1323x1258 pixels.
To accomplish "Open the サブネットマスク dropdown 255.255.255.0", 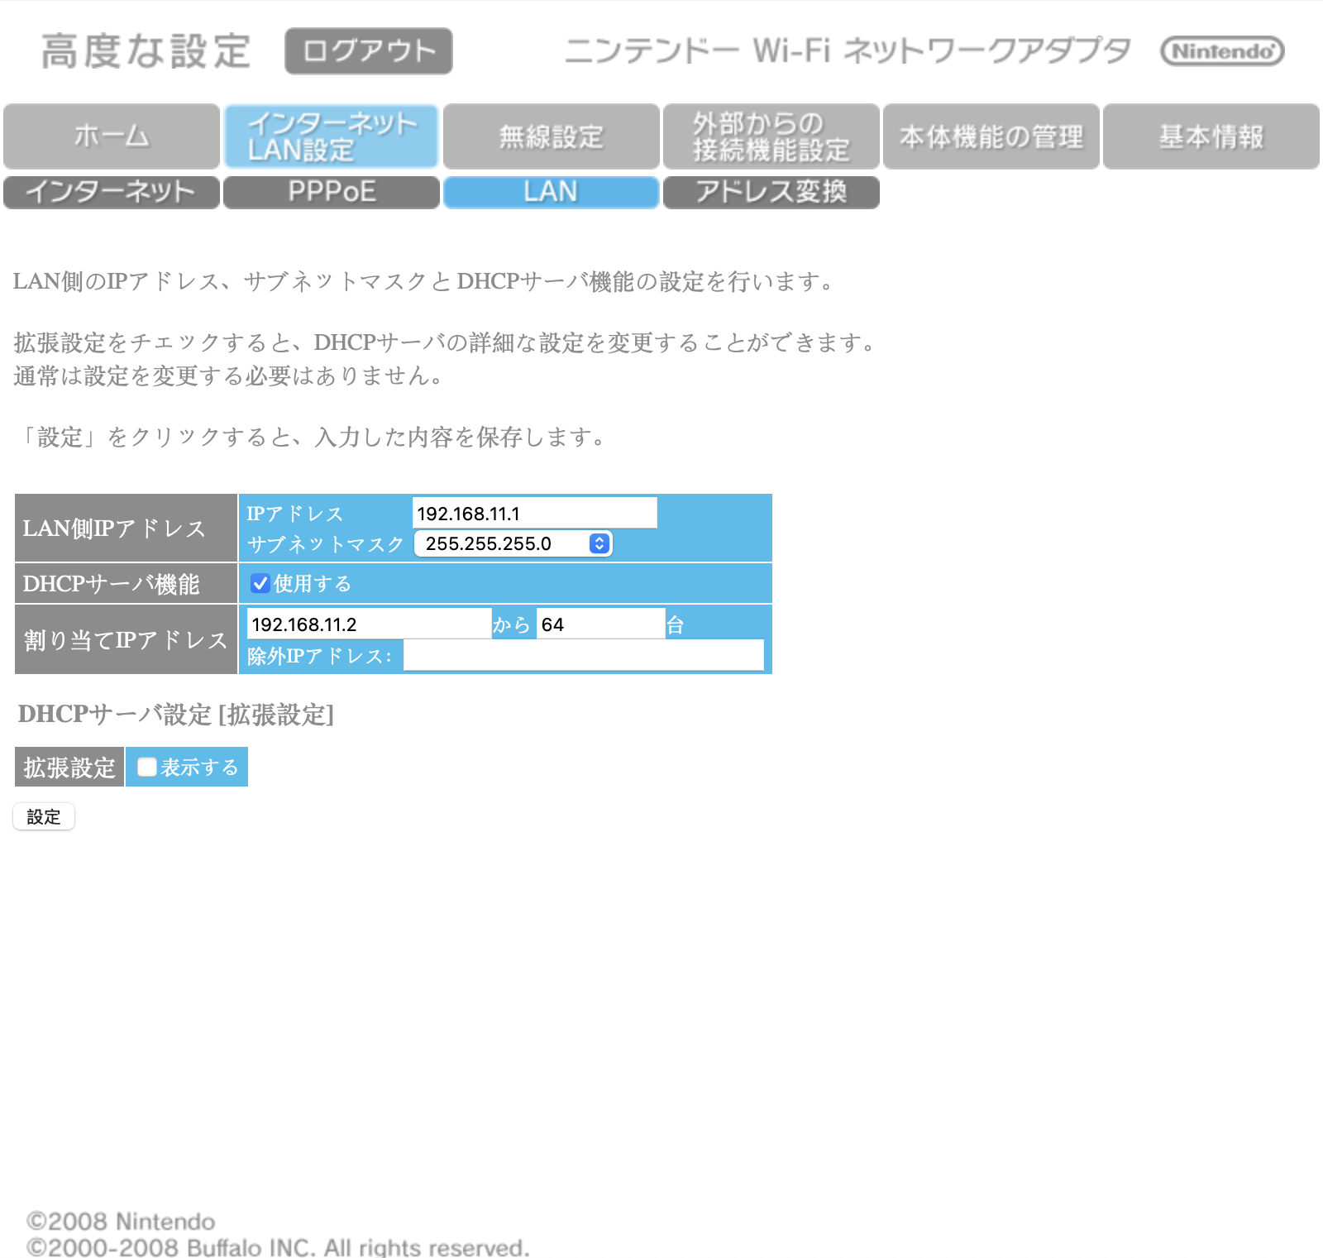I will point(513,543).
